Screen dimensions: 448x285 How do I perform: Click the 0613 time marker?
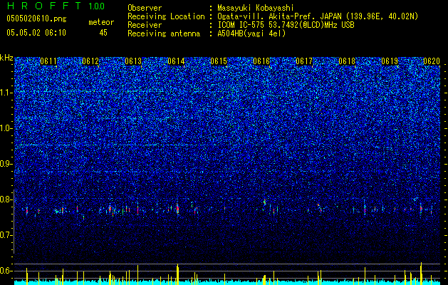coord(133,61)
